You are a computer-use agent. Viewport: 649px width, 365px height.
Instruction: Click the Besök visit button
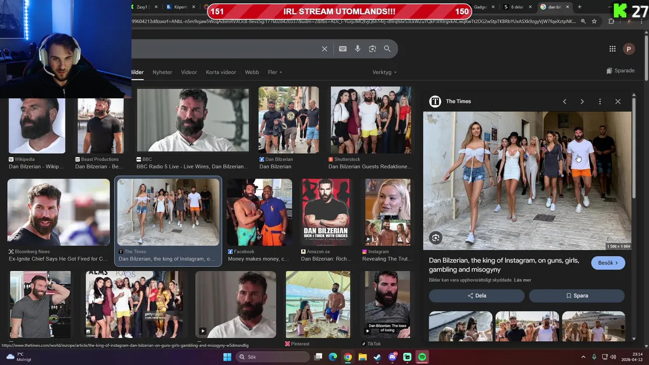608,263
